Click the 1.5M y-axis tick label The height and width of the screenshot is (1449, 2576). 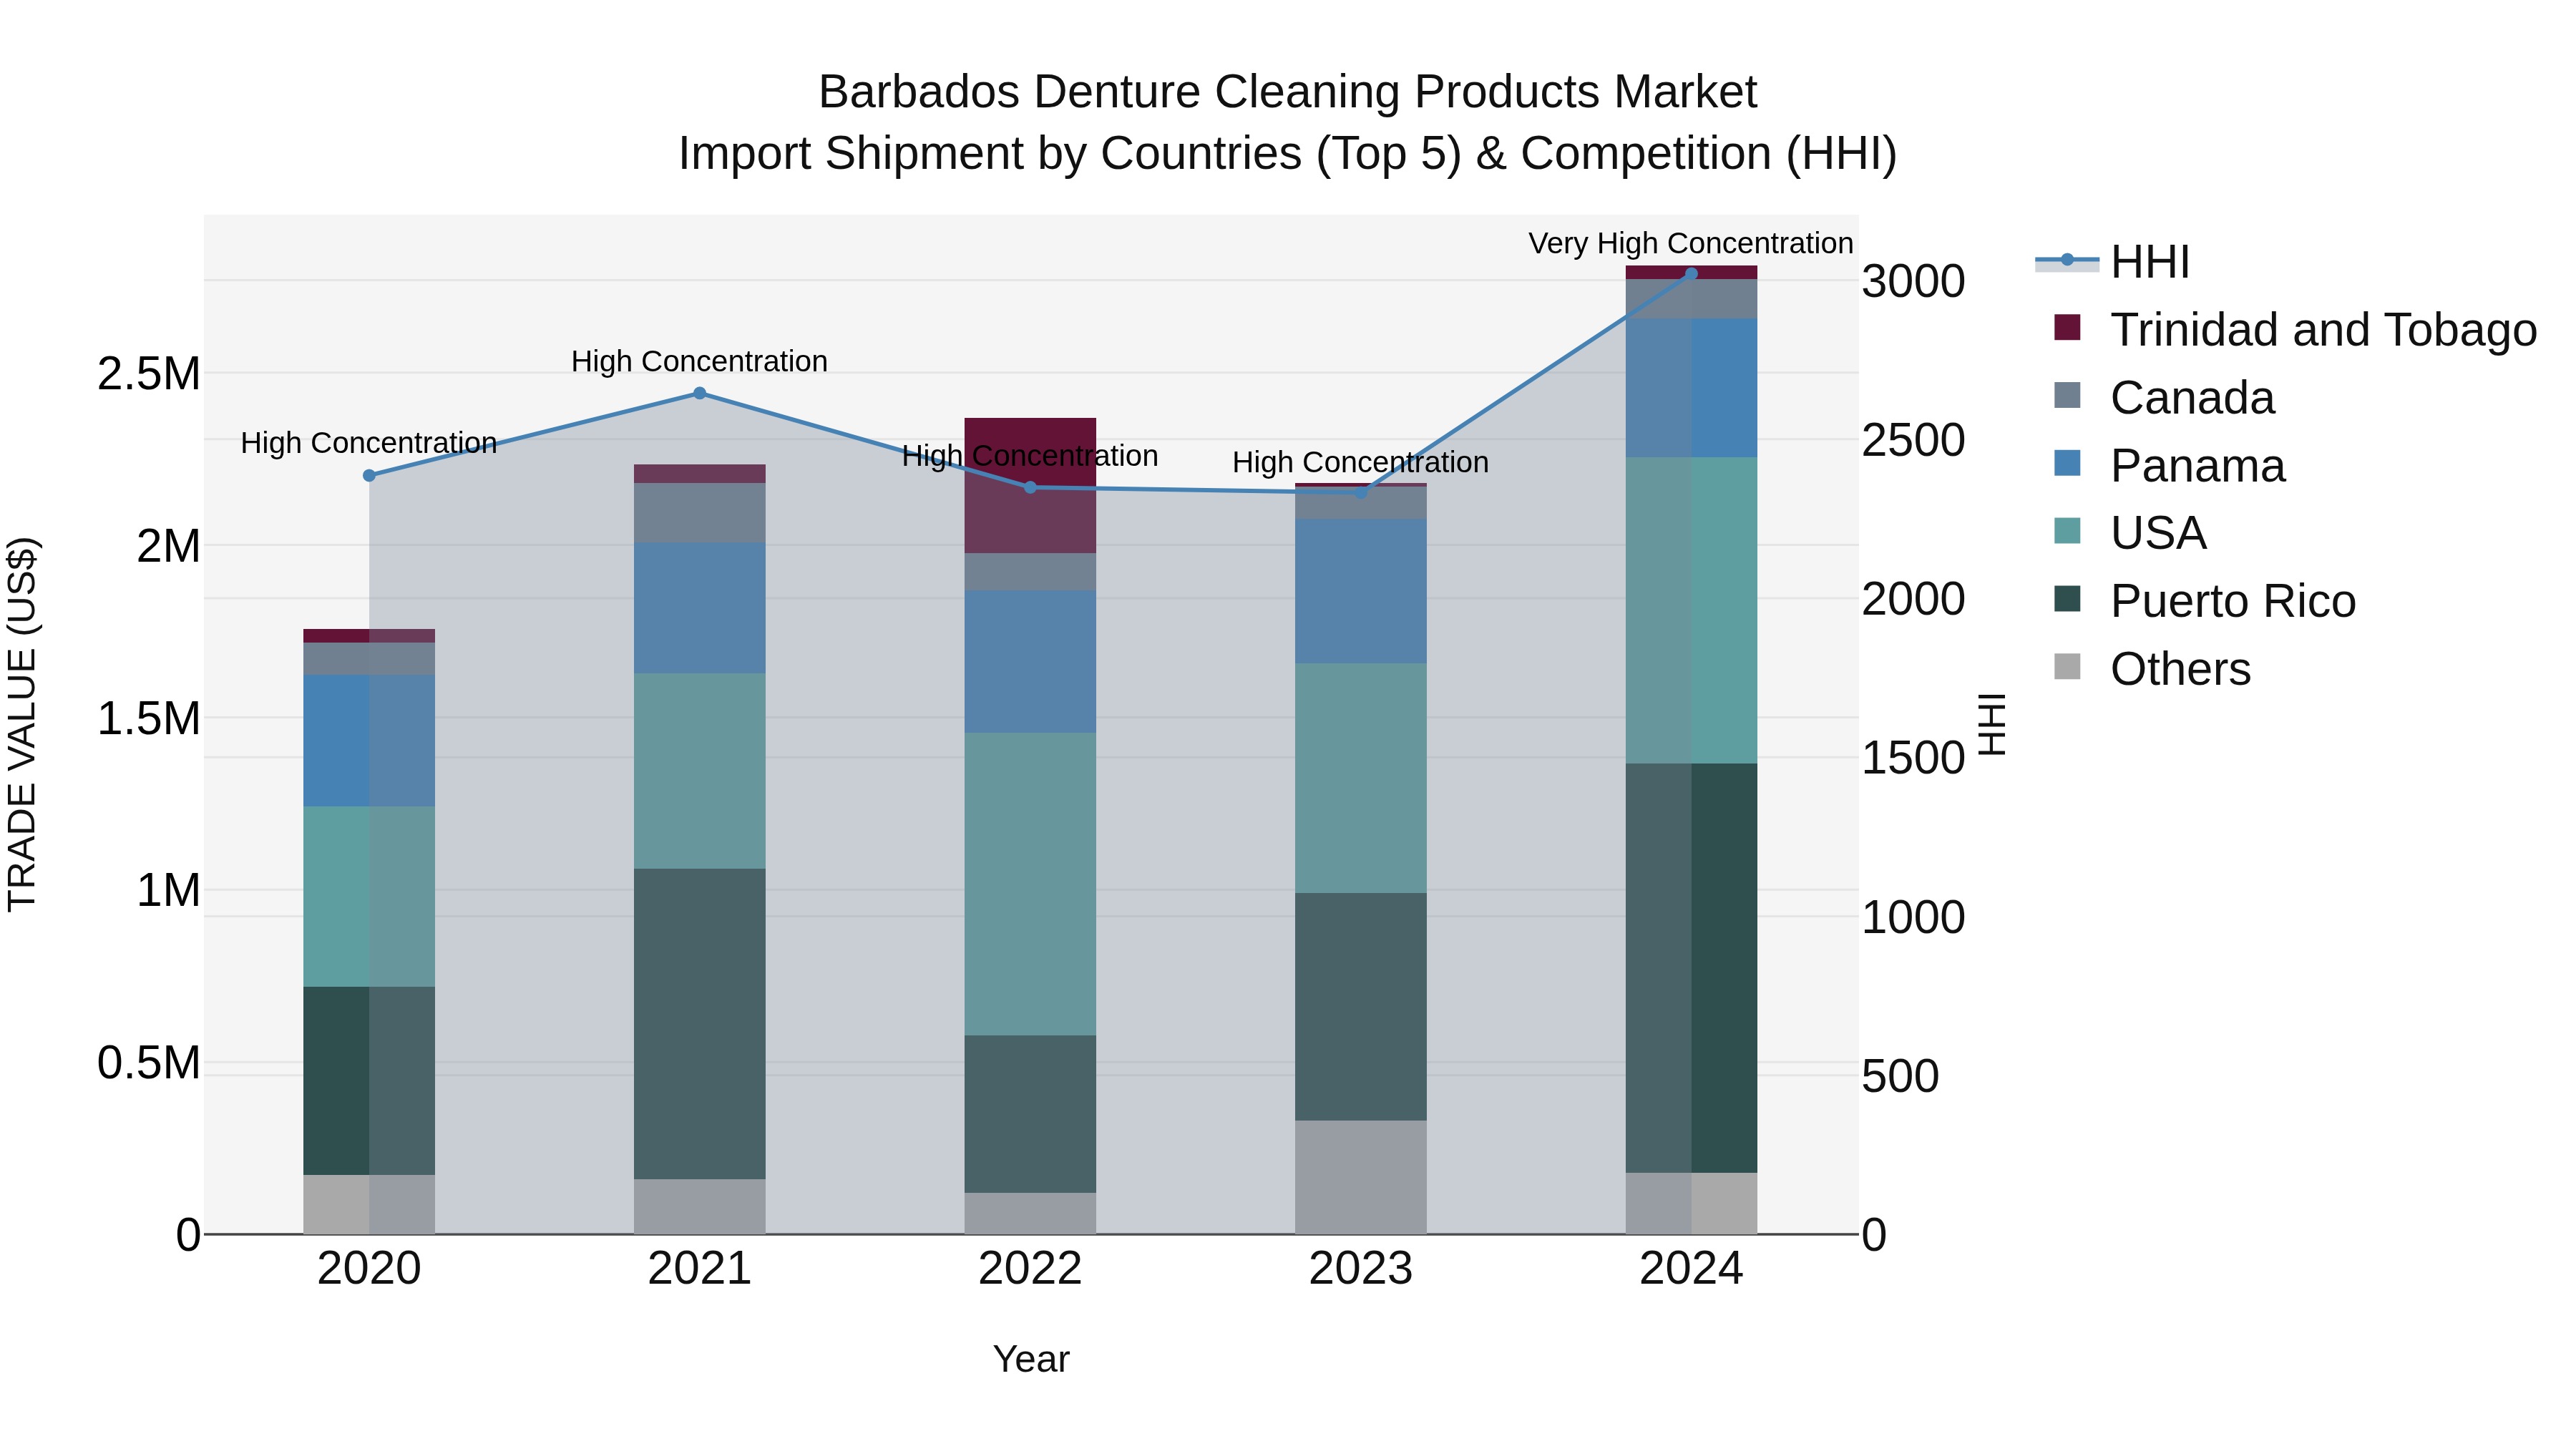[x=149, y=718]
